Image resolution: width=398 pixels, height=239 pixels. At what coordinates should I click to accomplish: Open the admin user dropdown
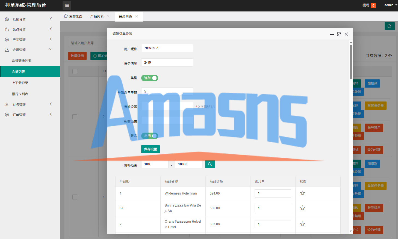point(391,5)
